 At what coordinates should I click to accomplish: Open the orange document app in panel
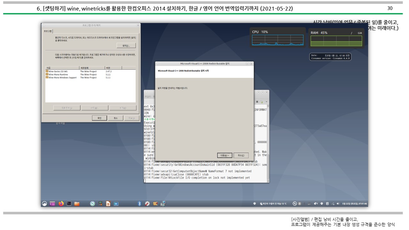pyautogui.click(x=108, y=203)
